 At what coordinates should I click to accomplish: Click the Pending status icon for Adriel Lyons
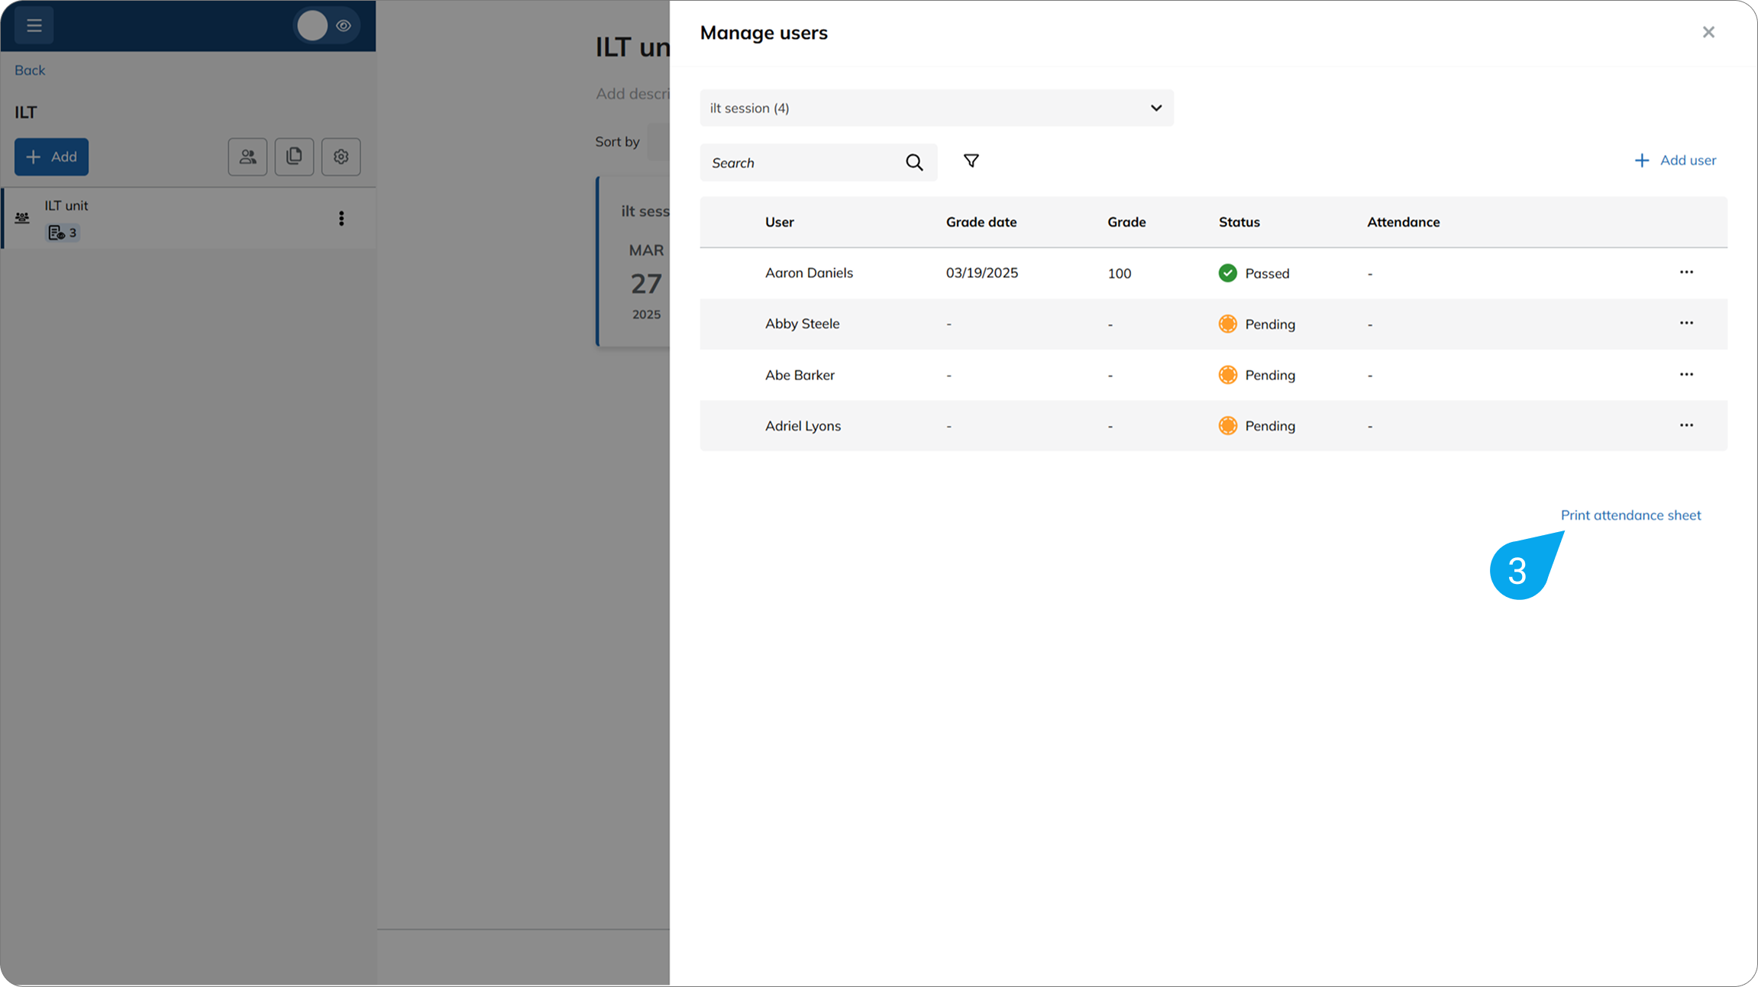(x=1227, y=426)
